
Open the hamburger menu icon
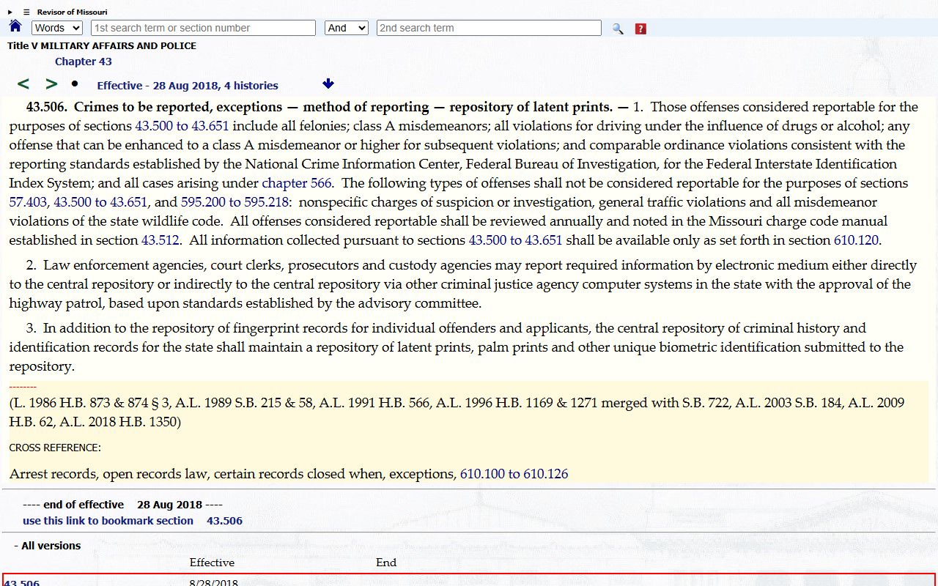coord(26,12)
